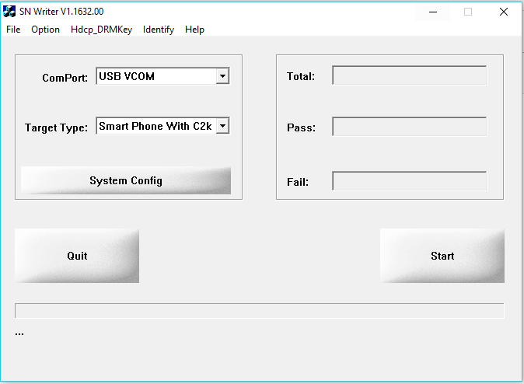Click the Smart Phone With C2k selection
The width and height of the screenshot is (524, 384).
coord(155,126)
